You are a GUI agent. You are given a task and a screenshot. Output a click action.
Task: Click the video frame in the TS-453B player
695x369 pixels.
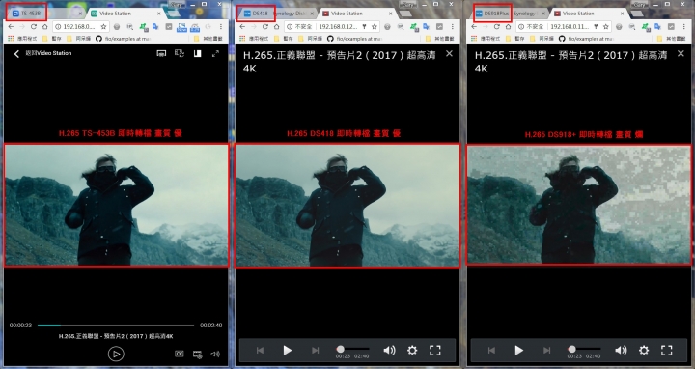tap(116, 205)
